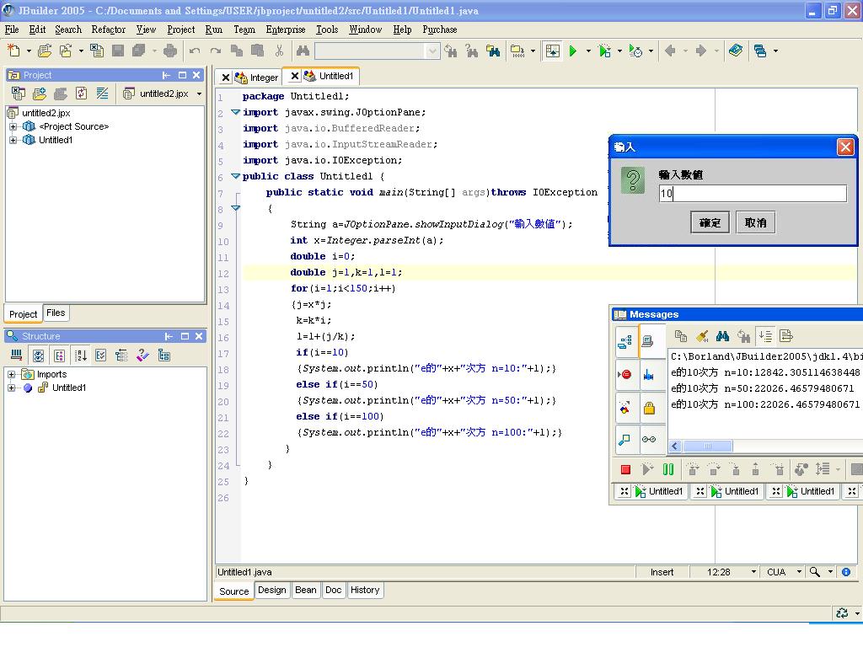Screen dimensions: 863x647
Task: Click the status bar magnifier search icon
Action: click(815, 572)
